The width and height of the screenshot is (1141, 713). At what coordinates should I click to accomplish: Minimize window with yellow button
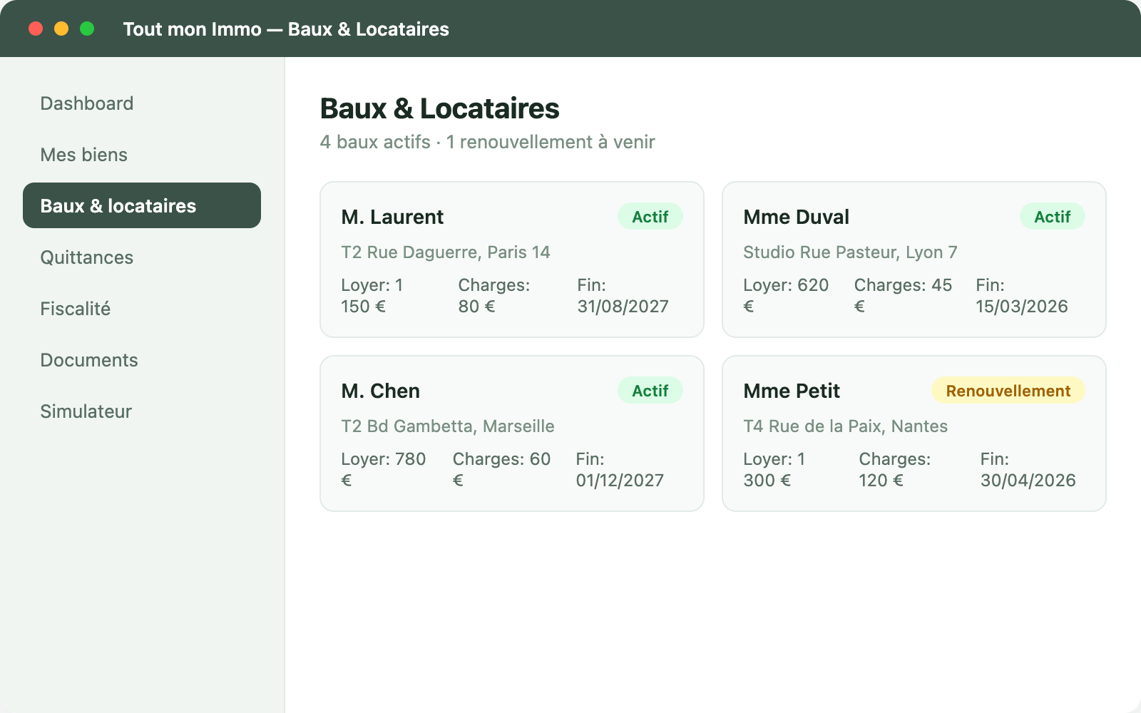coord(61,29)
